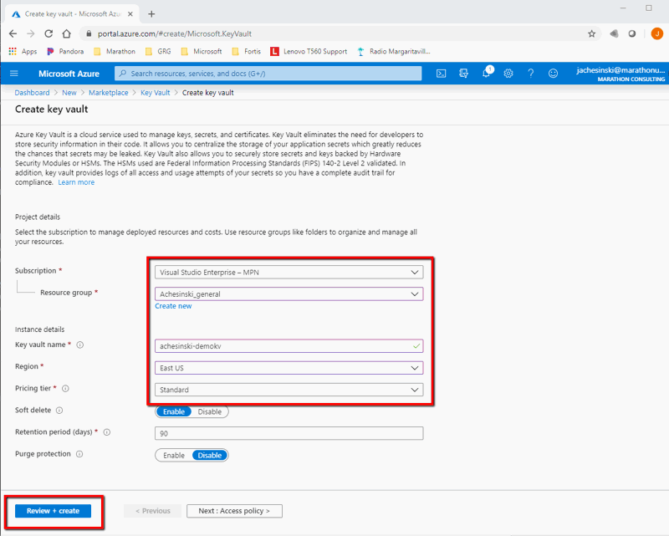Expand the Subscription dropdown
Screen dimensions: 669x536
point(289,272)
